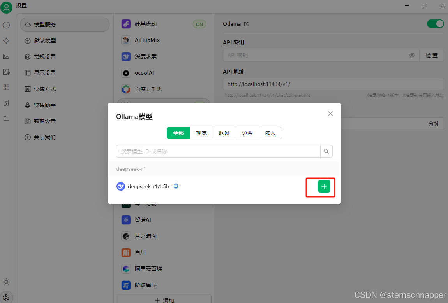Click the 阶跃星辰 logo icon
The width and height of the screenshot is (448, 303).
(x=126, y=285)
